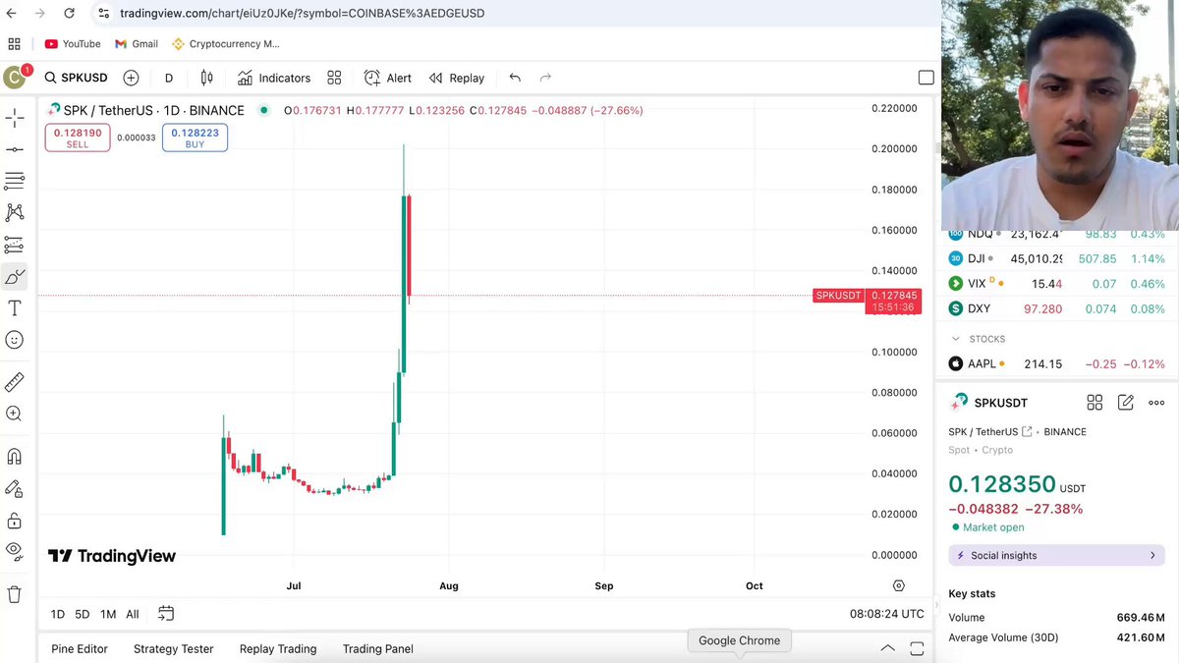Toggle magnet mode in drawing toolbar
1179x663 pixels.
click(15, 457)
